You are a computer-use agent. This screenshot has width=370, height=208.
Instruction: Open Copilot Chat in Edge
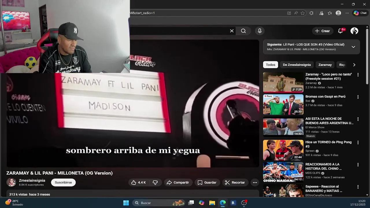[360, 13]
